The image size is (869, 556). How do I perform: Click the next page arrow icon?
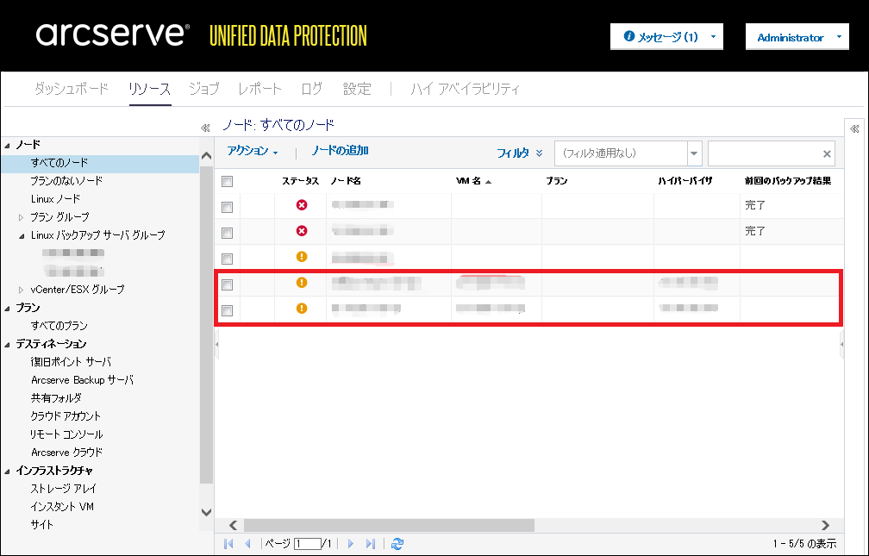click(x=351, y=544)
